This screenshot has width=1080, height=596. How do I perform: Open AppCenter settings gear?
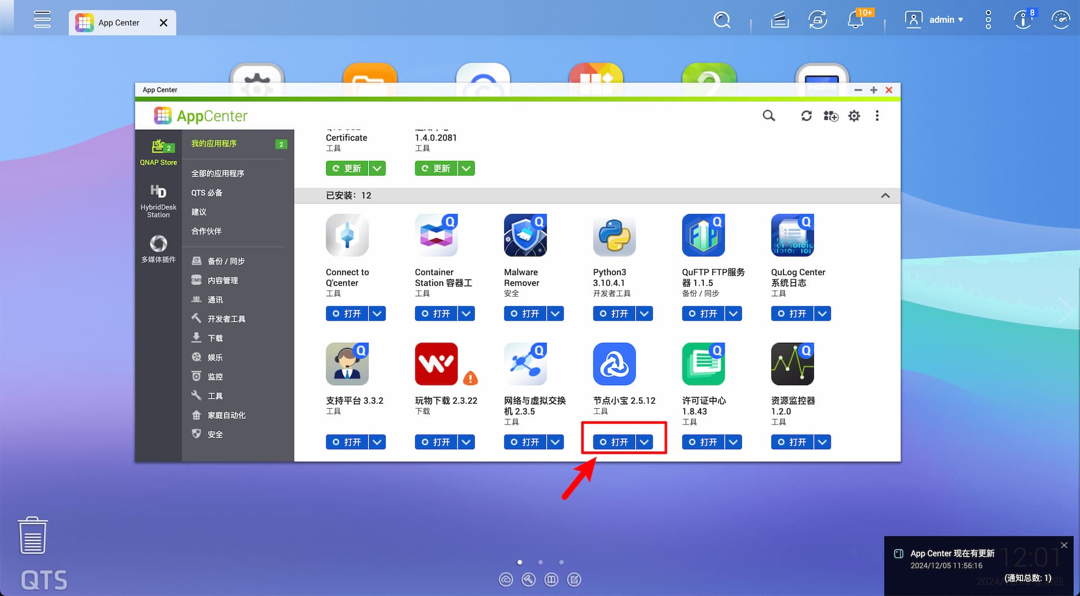(x=854, y=116)
